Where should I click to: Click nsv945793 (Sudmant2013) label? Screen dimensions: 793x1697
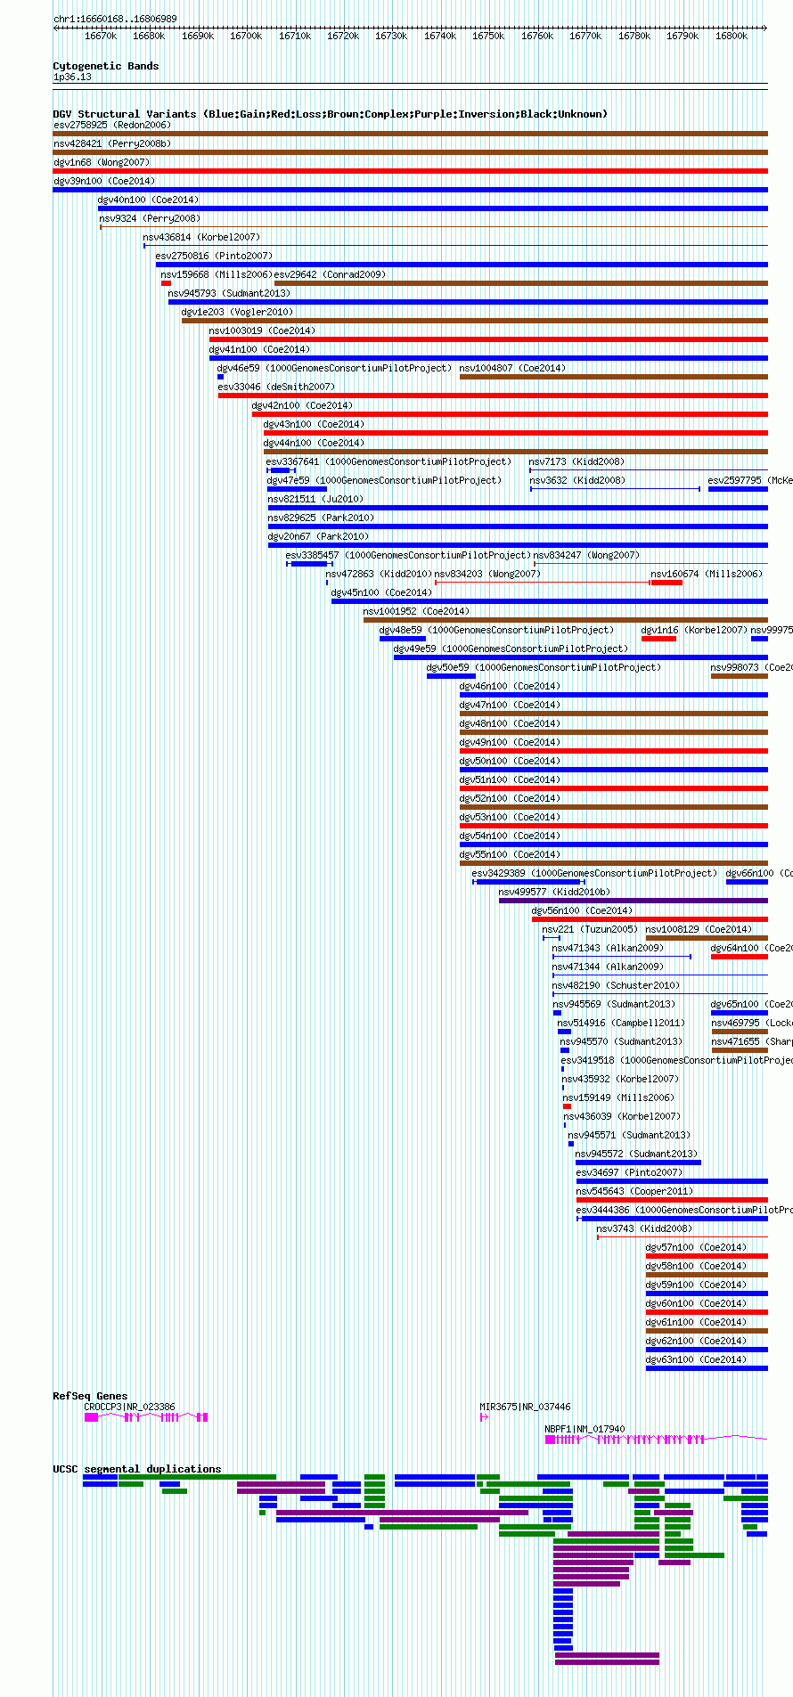tap(229, 293)
